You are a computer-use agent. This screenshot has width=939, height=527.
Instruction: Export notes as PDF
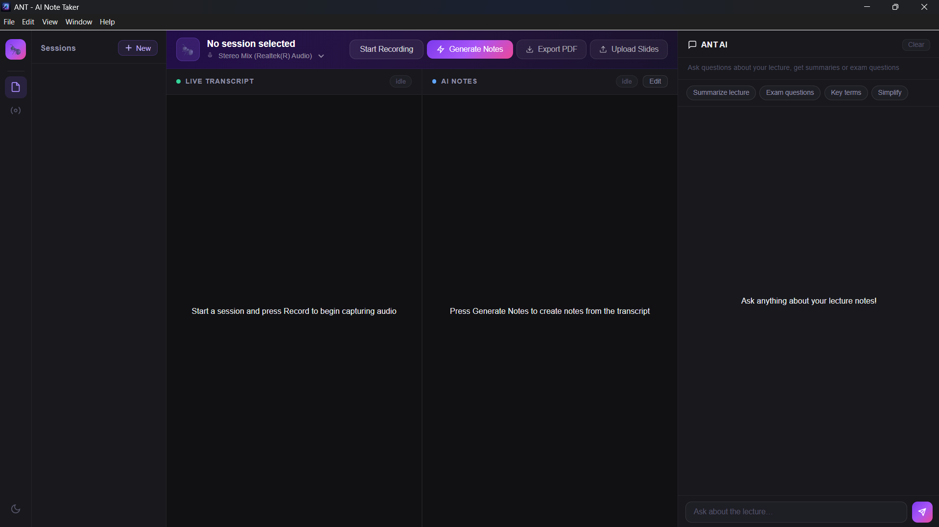click(551, 49)
